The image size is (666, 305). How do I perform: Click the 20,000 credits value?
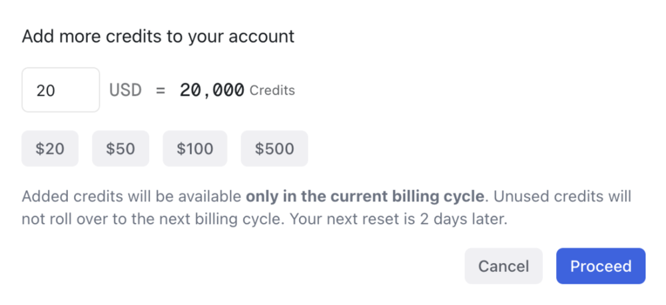pos(212,91)
